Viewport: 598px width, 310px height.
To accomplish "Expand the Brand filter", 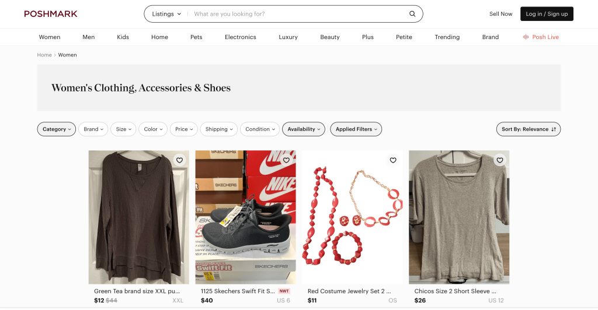I will [x=93, y=129].
